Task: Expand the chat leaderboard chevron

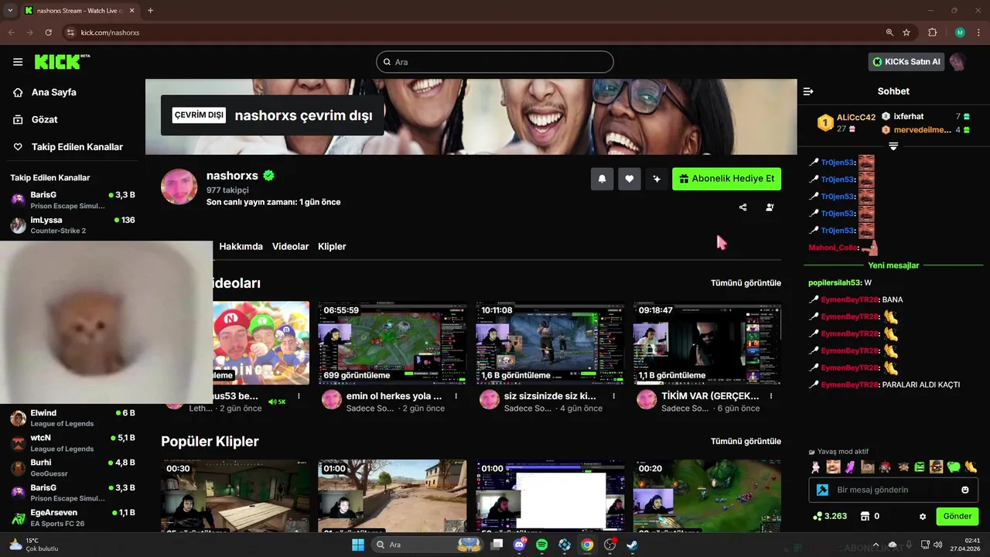Action: 893,146
